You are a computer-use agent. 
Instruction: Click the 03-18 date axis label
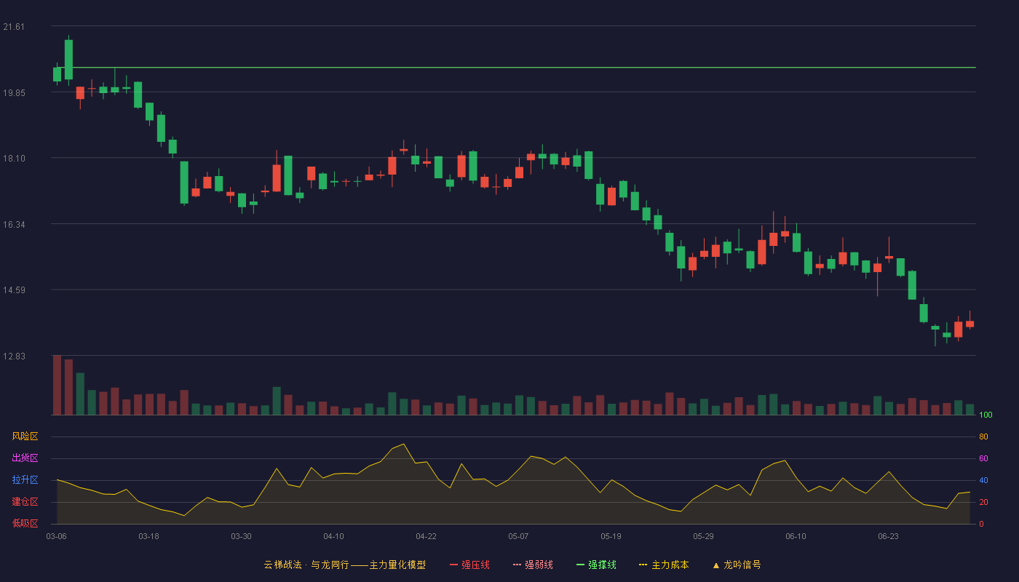(148, 536)
